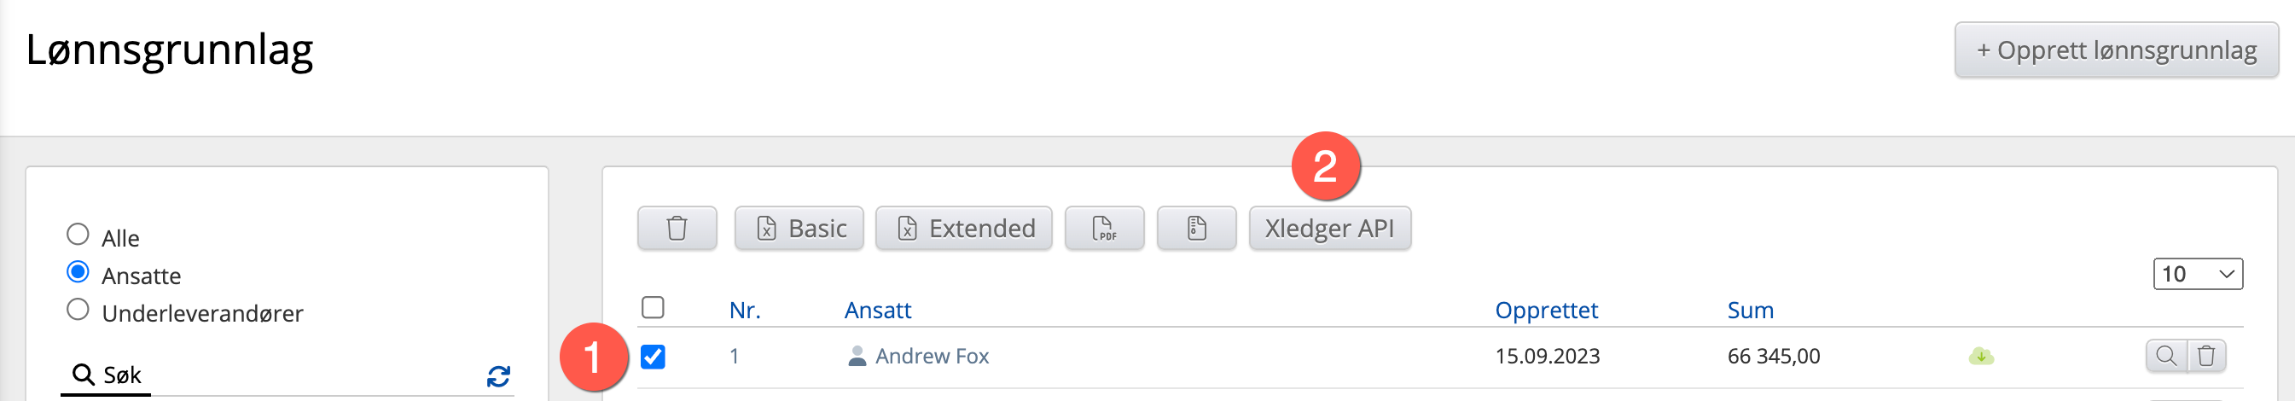This screenshot has height=401, width=2295.
Task: Click the green cloud download icon
Action: [x=1980, y=357]
